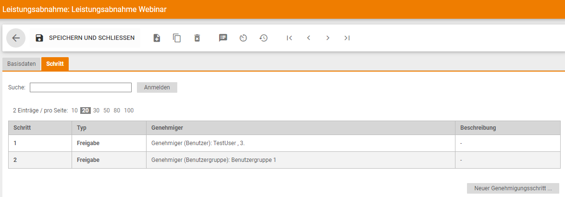Delete the record with trash icon
565x197 pixels.
point(197,38)
